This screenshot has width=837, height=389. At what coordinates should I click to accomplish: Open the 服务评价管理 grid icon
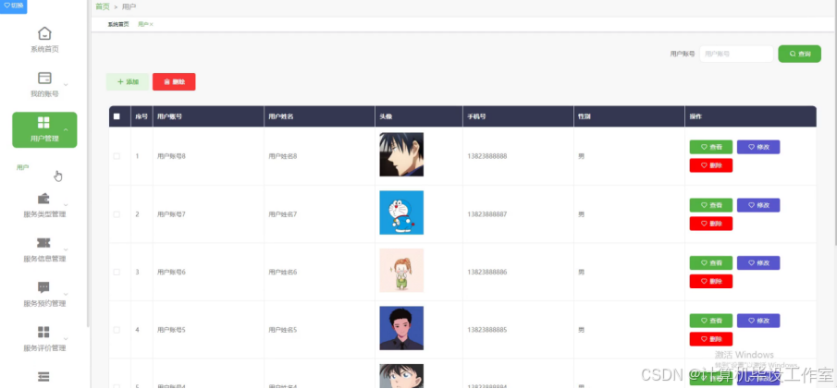[43, 332]
